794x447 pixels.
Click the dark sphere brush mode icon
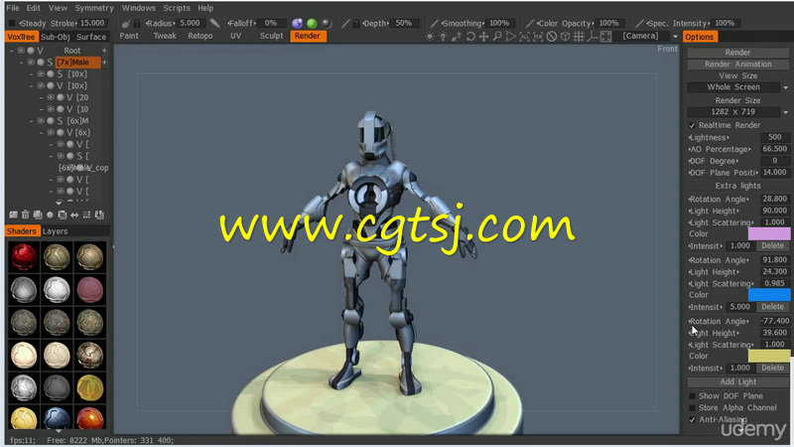tap(327, 23)
